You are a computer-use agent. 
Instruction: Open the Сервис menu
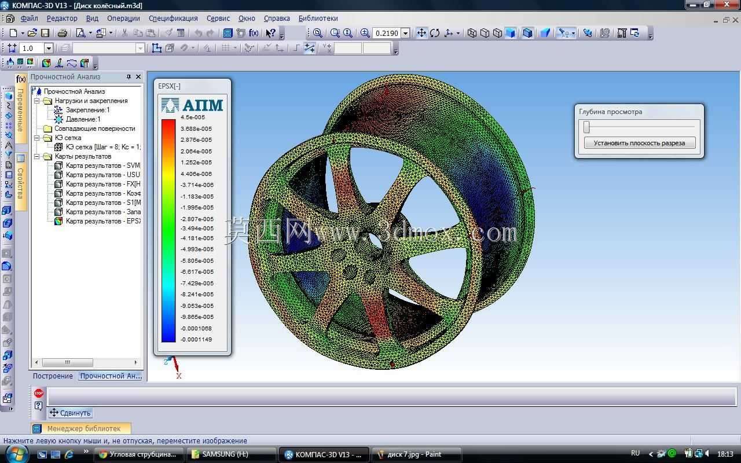pos(218,19)
